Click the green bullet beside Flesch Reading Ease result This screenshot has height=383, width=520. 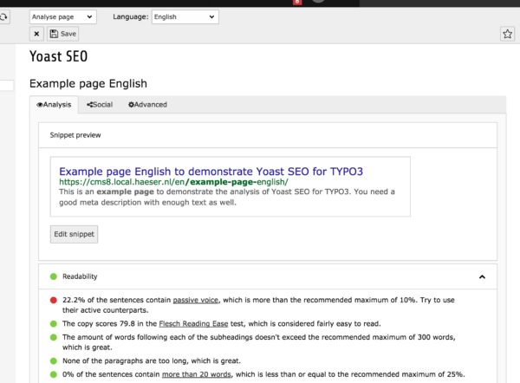(54, 323)
